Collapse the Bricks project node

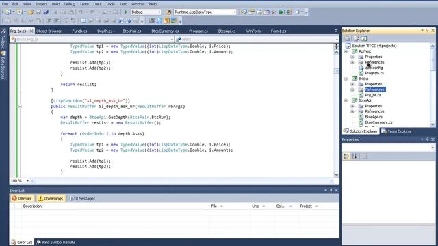coord(346,79)
